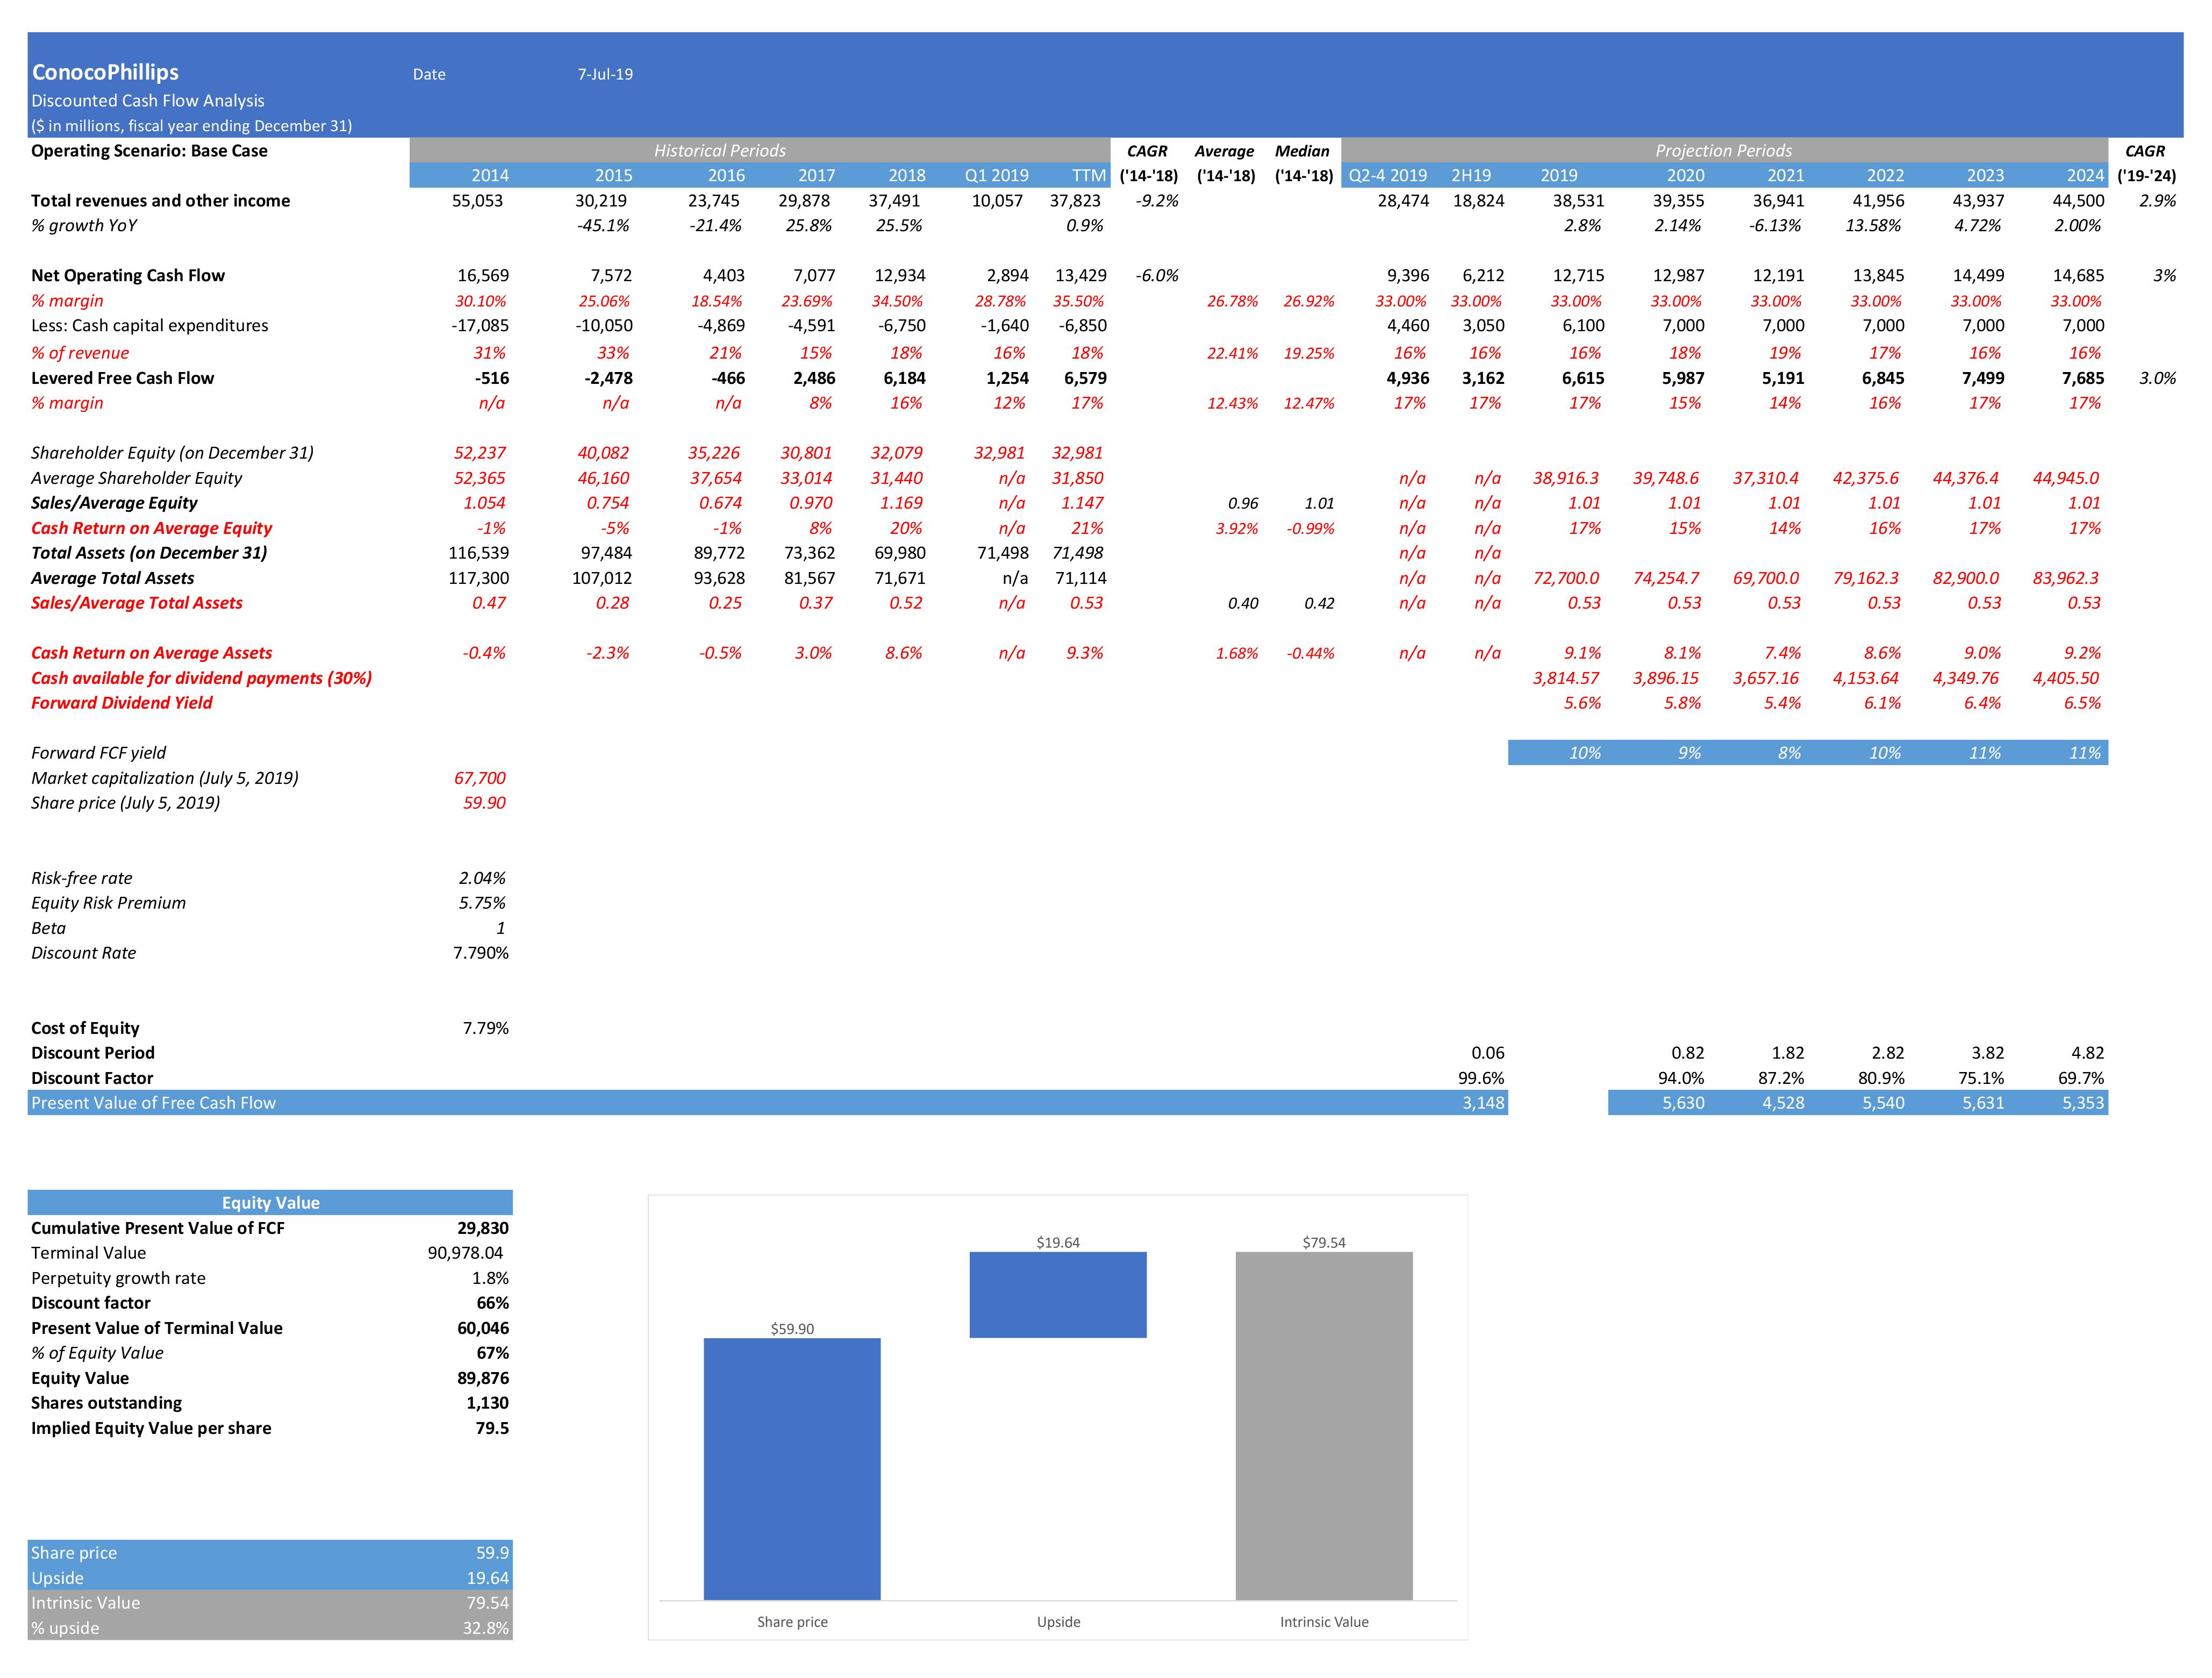Click the Levered Free Cash Flow row label
Screen dimensions: 2212x1678
123,377
